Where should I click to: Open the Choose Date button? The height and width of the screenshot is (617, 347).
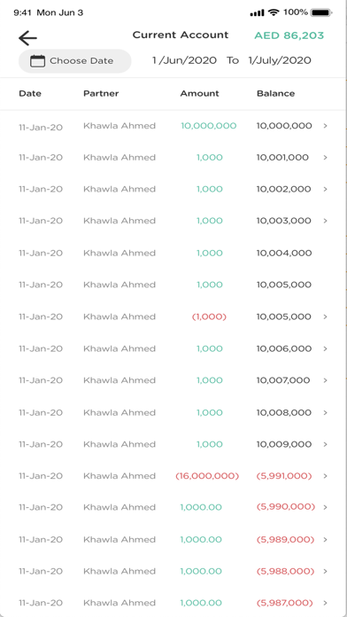74,61
